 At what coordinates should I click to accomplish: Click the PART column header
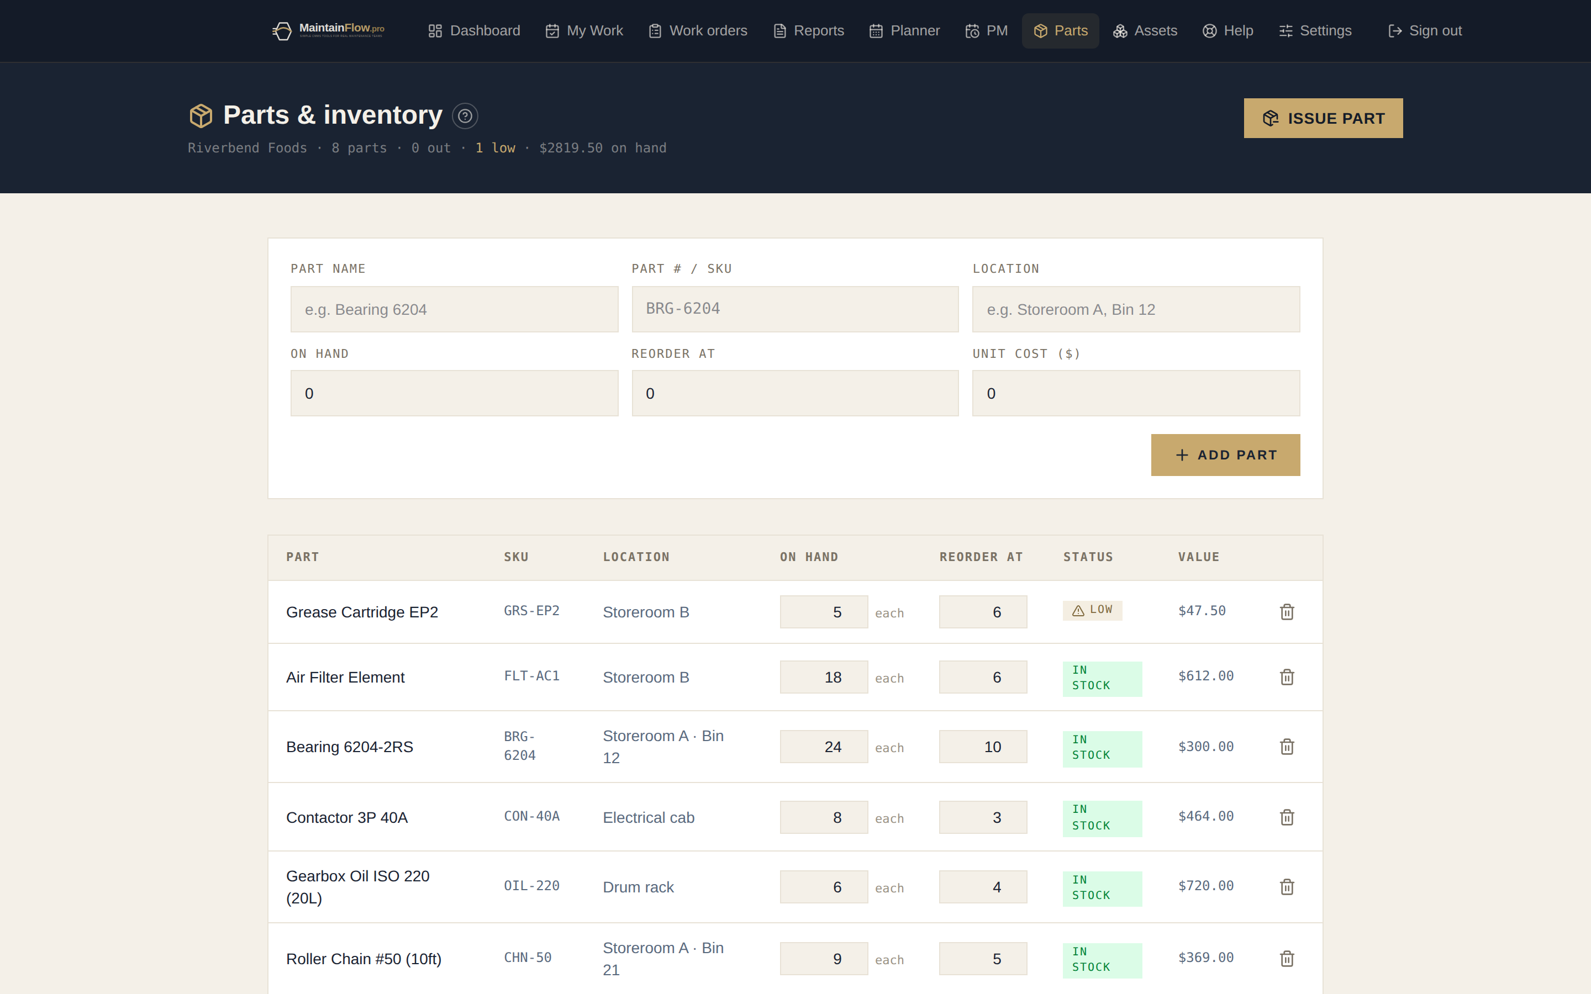point(302,557)
